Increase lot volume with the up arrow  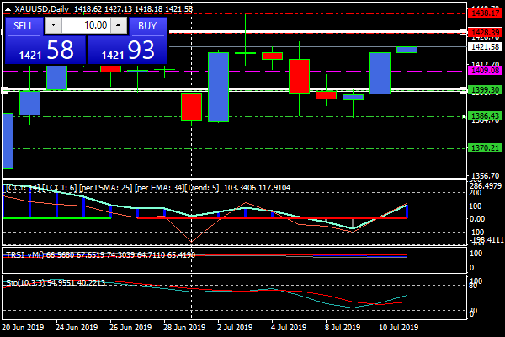(x=119, y=26)
